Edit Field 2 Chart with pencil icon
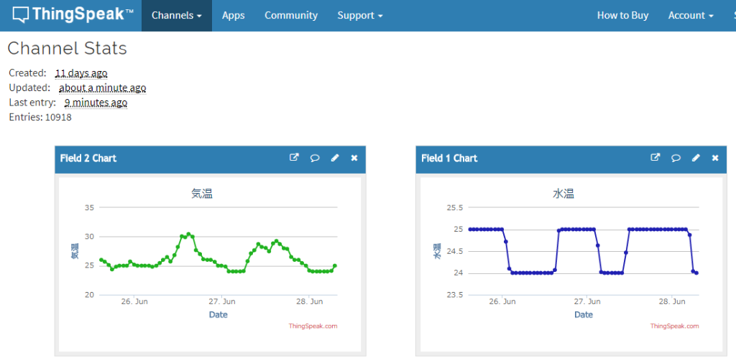The image size is (736, 363). coord(334,158)
